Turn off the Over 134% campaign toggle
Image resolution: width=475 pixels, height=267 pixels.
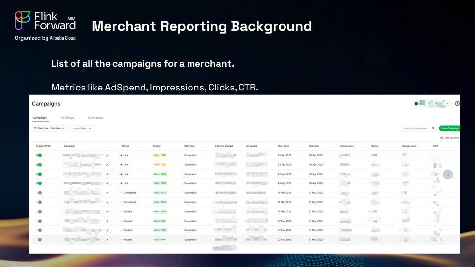(39, 155)
